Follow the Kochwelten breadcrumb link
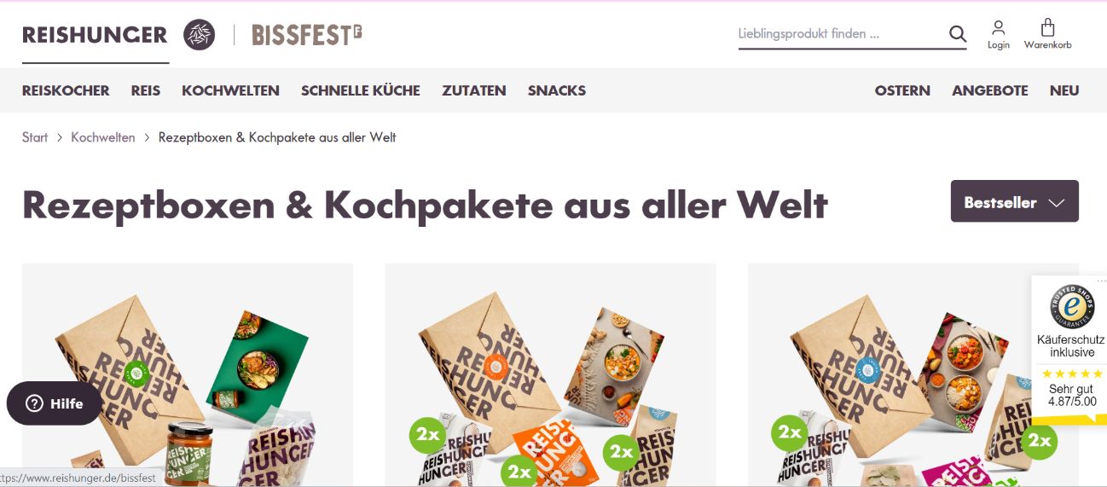 pyautogui.click(x=103, y=137)
